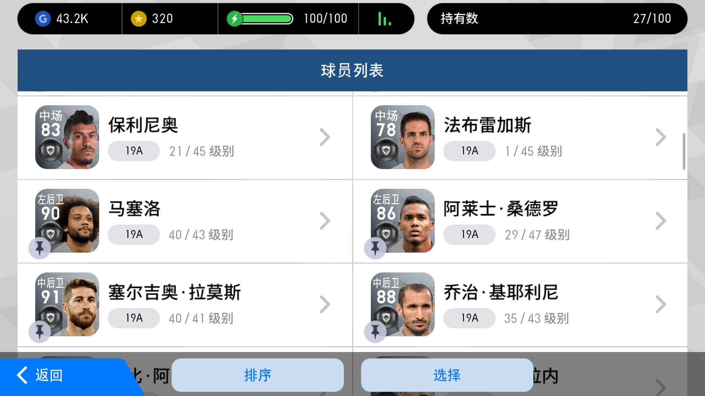This screenshot has height=396, width=705.
Task: Toggle the pin on Marcelo's card
Action: [x=40, y=248]
